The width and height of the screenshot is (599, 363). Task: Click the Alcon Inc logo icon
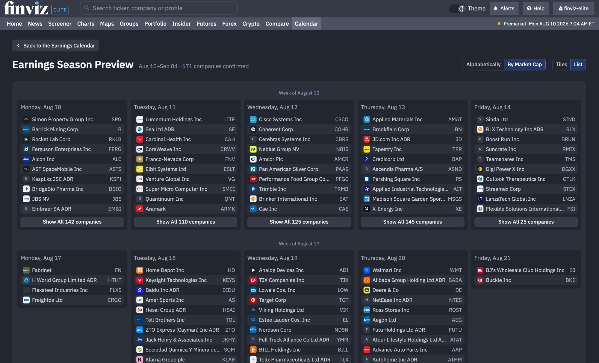point(26,159)
